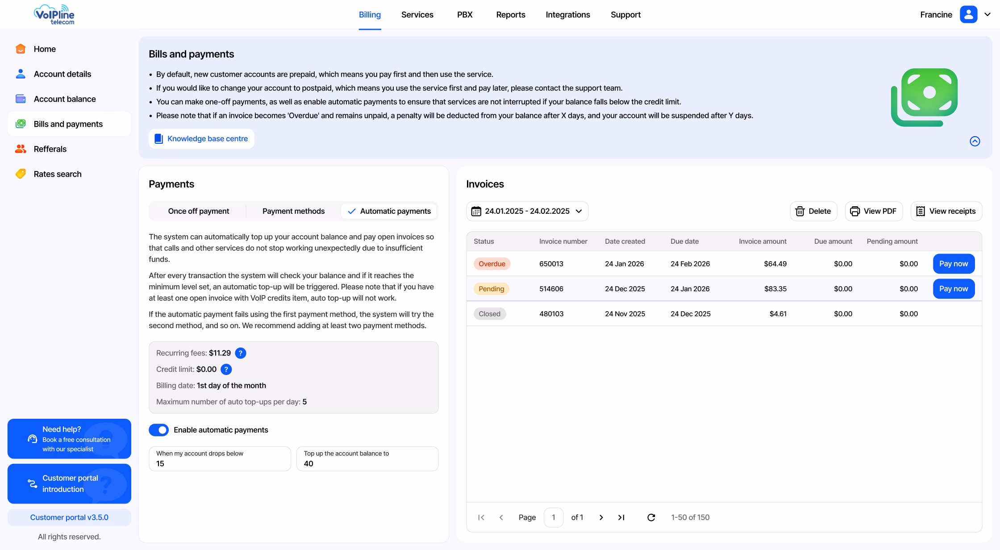Click the page number input field
Screen dimensions: 1000x550
point(554,517)
